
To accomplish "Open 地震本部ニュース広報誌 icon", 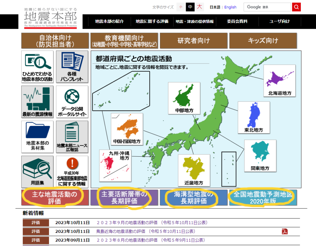I will tap(72, 137).
